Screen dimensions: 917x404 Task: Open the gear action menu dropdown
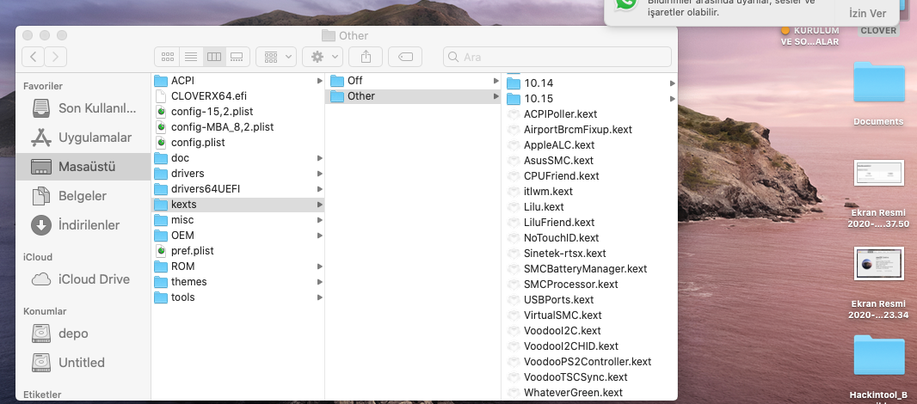(324, 57)
